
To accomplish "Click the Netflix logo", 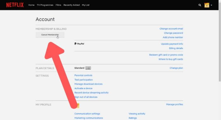I will click(15, 5).
